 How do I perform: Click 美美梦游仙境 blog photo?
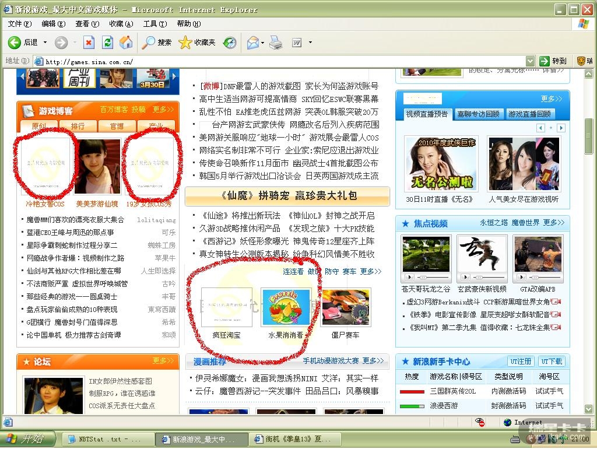tap(97, 166)
